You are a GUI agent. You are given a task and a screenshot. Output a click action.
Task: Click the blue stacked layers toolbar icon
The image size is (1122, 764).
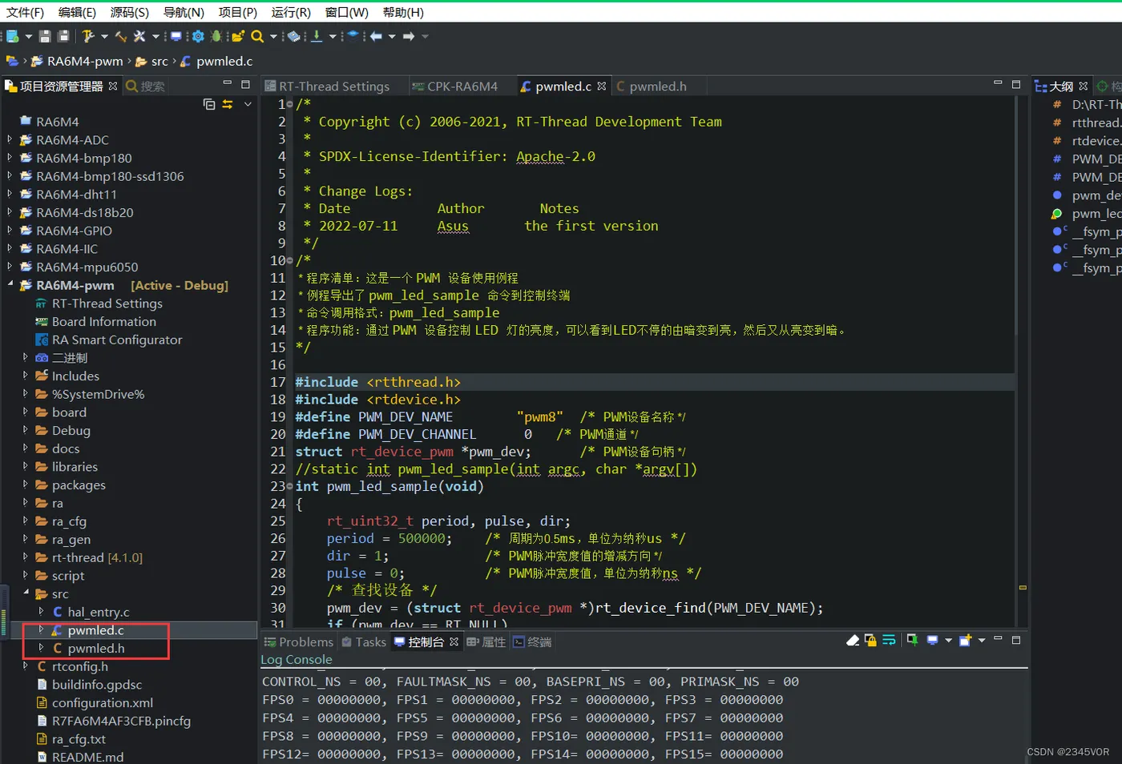coord(353,36)
